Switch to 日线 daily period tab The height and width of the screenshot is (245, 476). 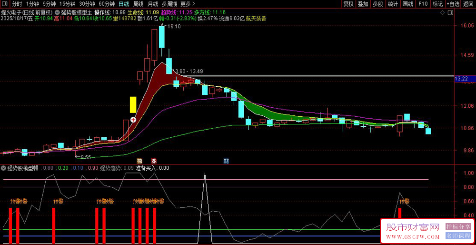coord(123,4)
